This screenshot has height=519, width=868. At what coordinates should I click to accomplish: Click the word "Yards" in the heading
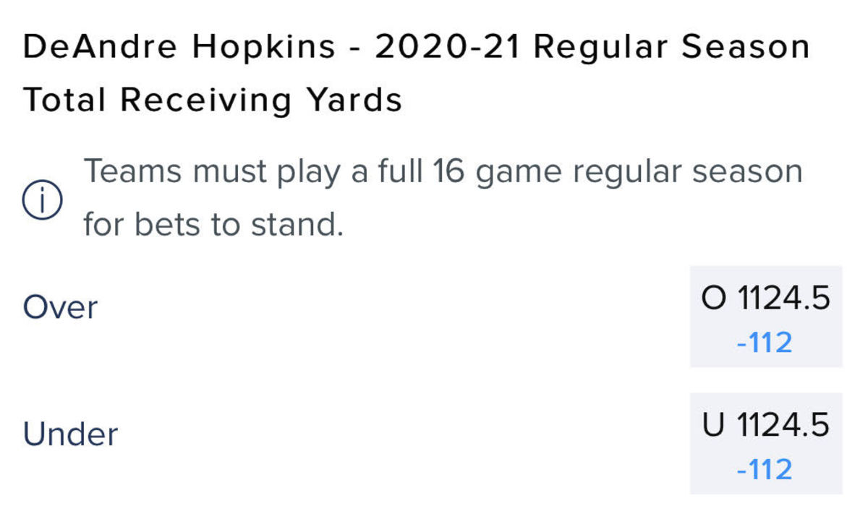click(354, 100)
